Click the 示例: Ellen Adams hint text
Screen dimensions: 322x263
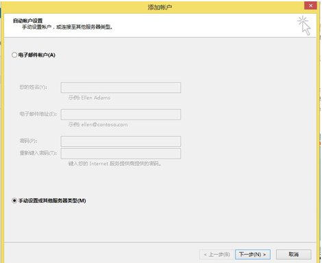(89, 98)
